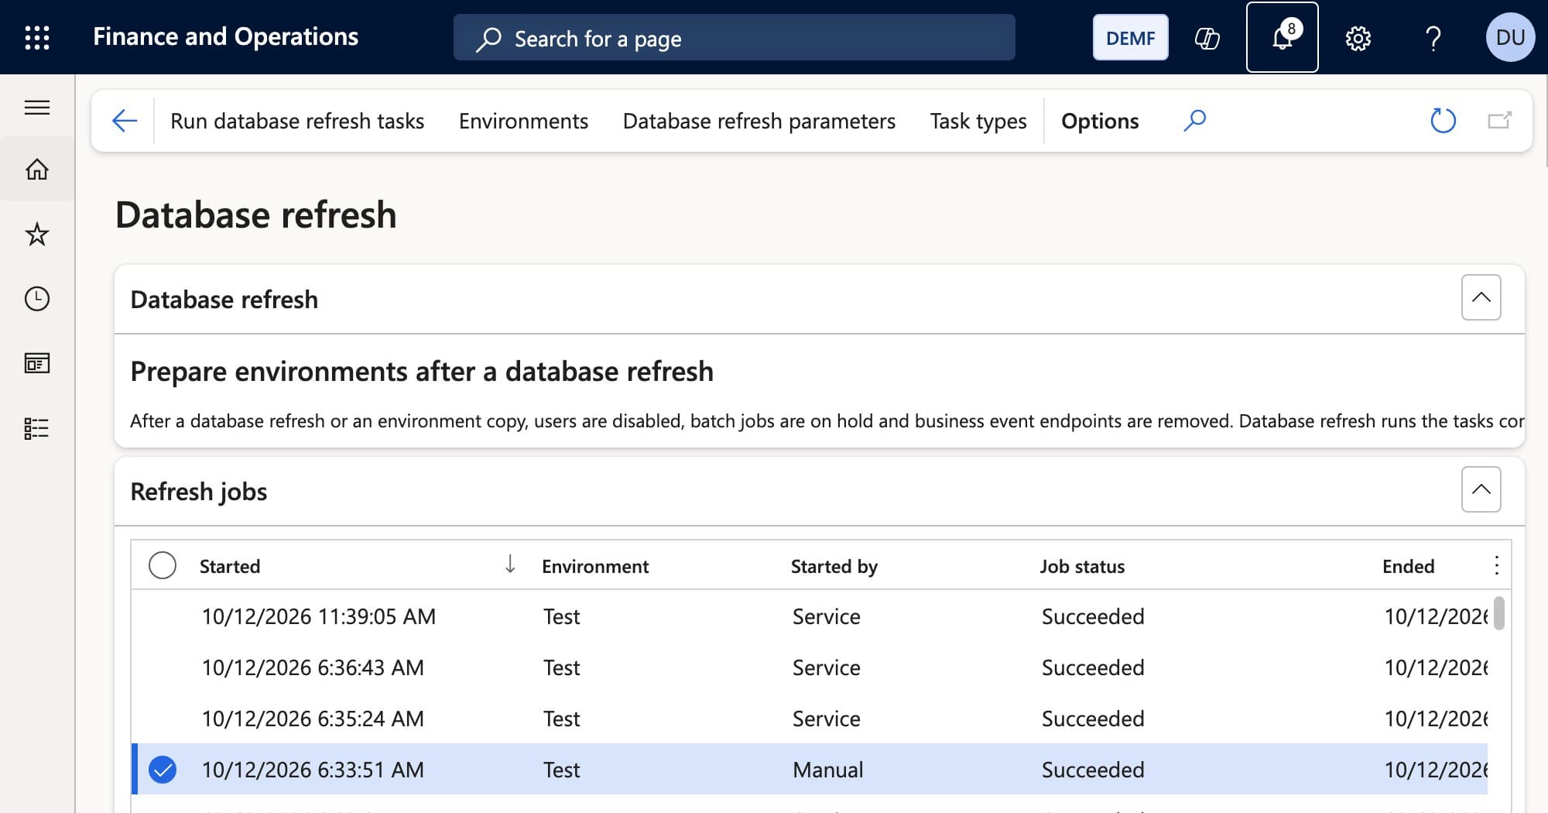Click the DEMF company button
The image size is (1548, 813).
coord(1130,37)
